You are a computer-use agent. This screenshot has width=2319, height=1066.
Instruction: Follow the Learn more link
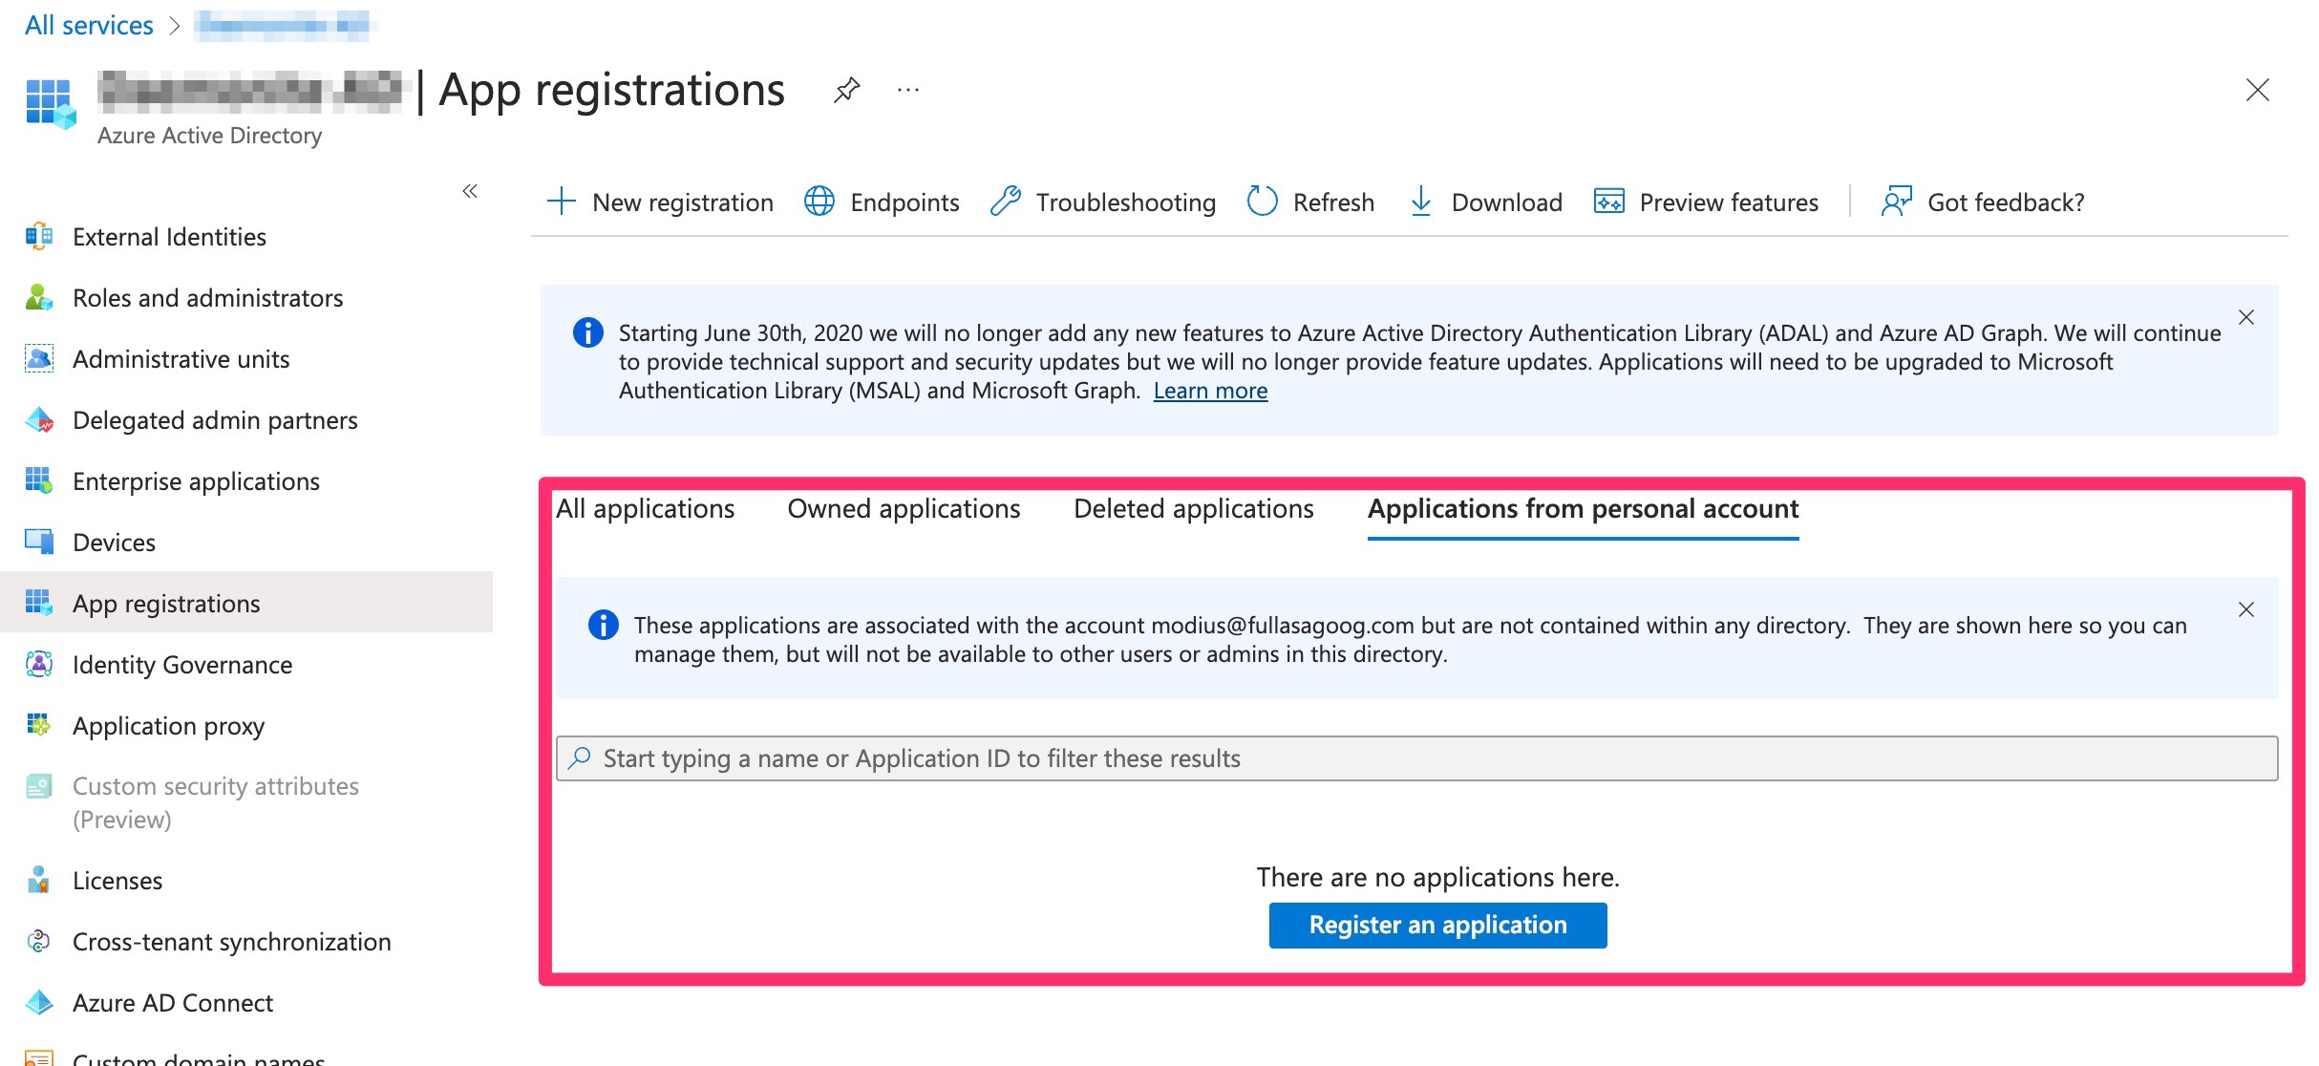coord(1210,391)
